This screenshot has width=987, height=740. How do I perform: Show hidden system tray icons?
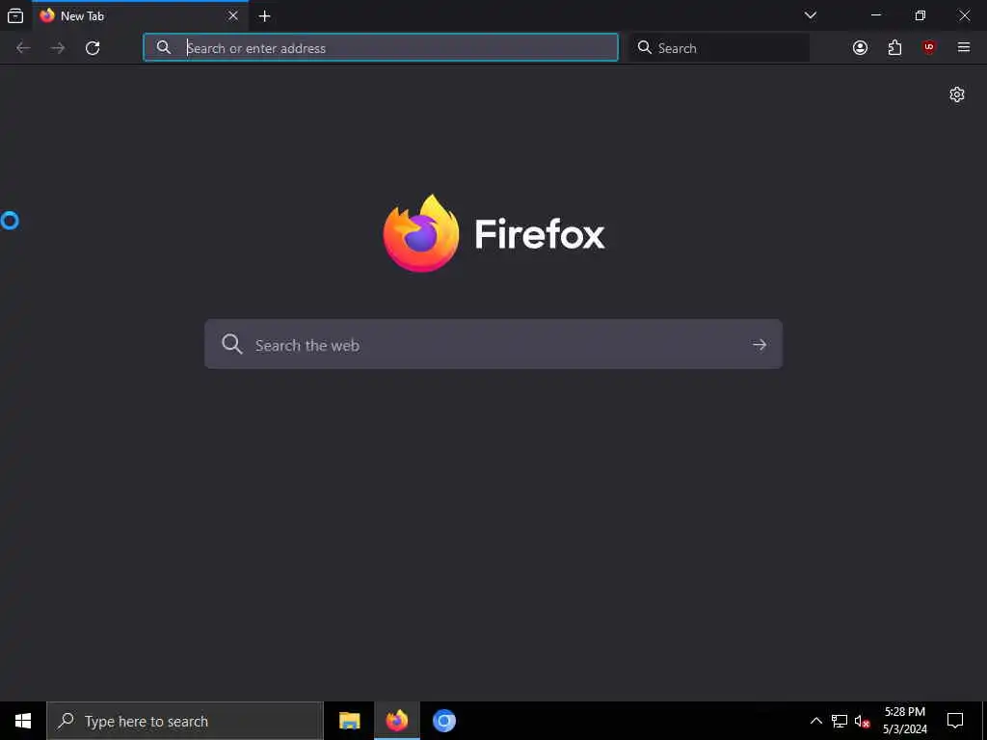(x=815, y=721)
